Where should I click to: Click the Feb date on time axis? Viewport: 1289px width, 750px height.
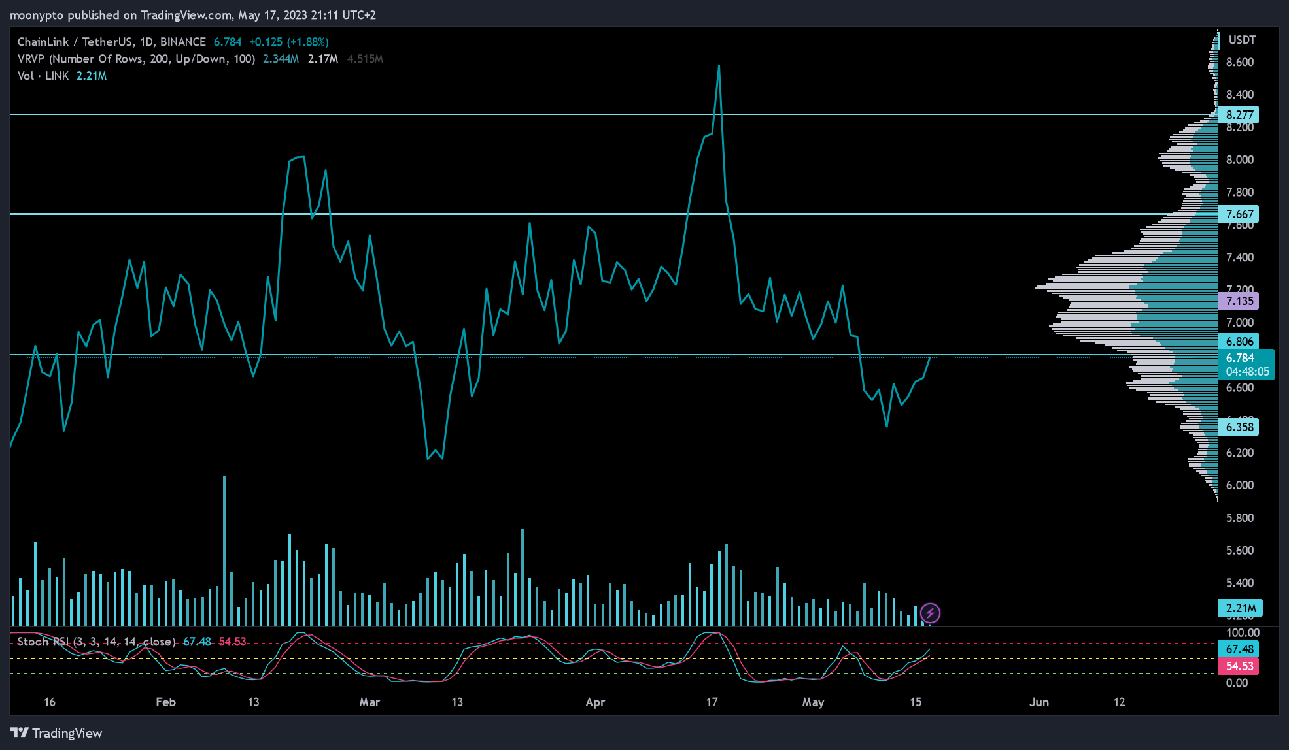tap(166, 702)
